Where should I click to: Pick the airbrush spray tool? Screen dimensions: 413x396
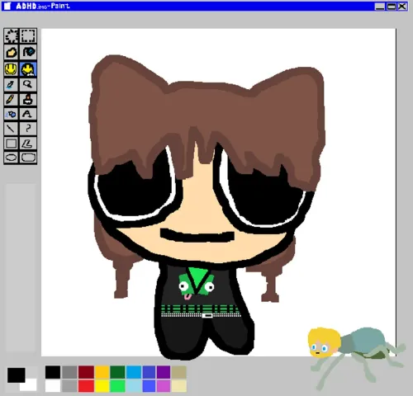(12, 114)
